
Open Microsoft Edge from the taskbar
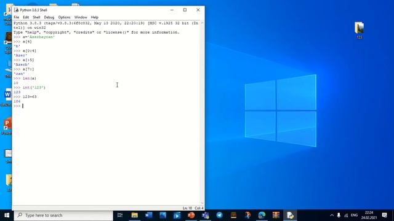(262, 215)
